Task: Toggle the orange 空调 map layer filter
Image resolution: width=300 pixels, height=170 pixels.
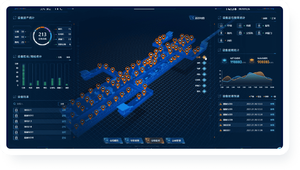Action: [x=204, y=57]
